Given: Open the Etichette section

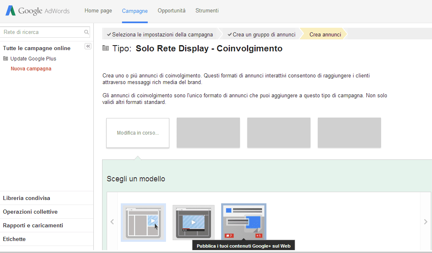Looking at the screenshot, I should pos(15,239).
